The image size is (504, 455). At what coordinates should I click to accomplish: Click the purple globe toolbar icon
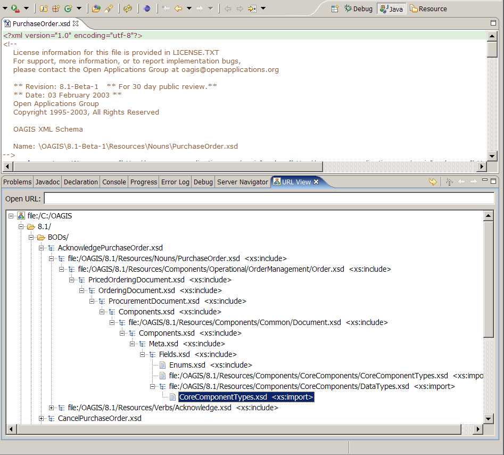pyautogui.click(x=146, y=9)
